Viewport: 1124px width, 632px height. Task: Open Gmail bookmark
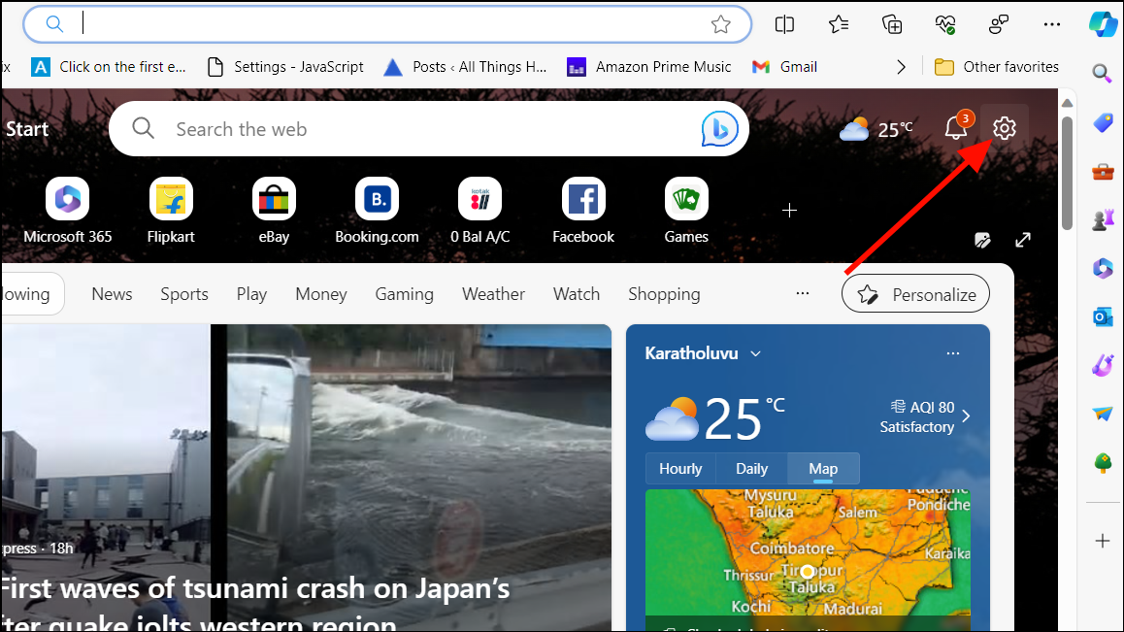(x=784, y=67)
